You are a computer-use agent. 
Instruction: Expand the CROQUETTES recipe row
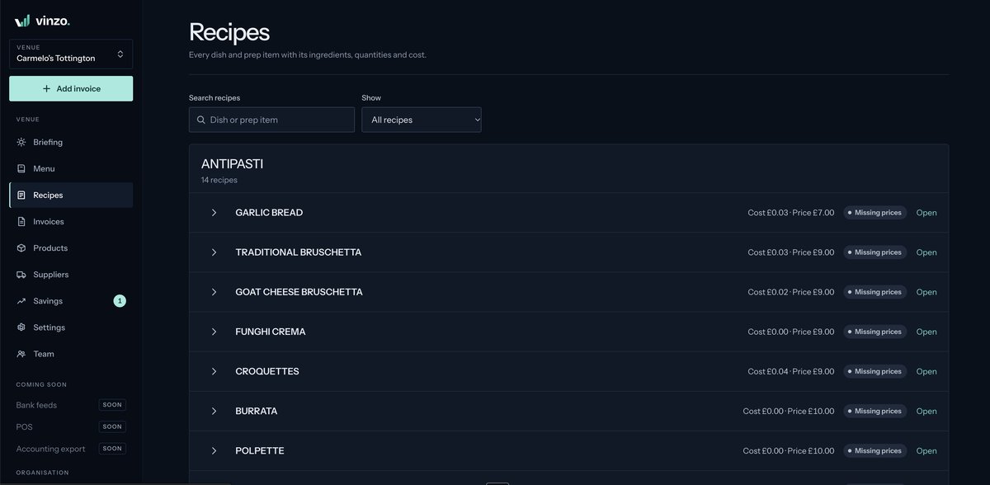[x=214, y=371]
